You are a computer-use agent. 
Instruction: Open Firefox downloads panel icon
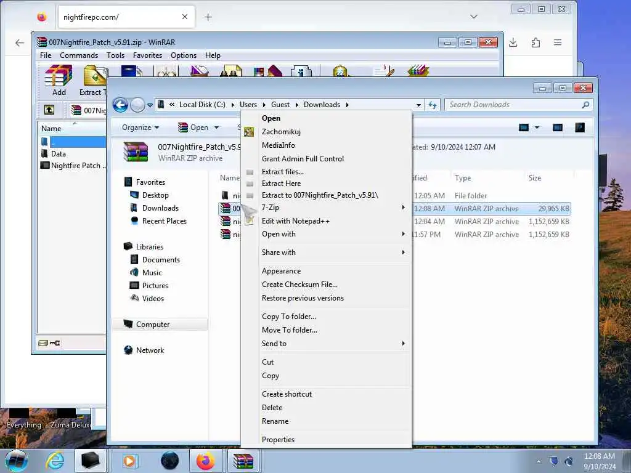513,42
